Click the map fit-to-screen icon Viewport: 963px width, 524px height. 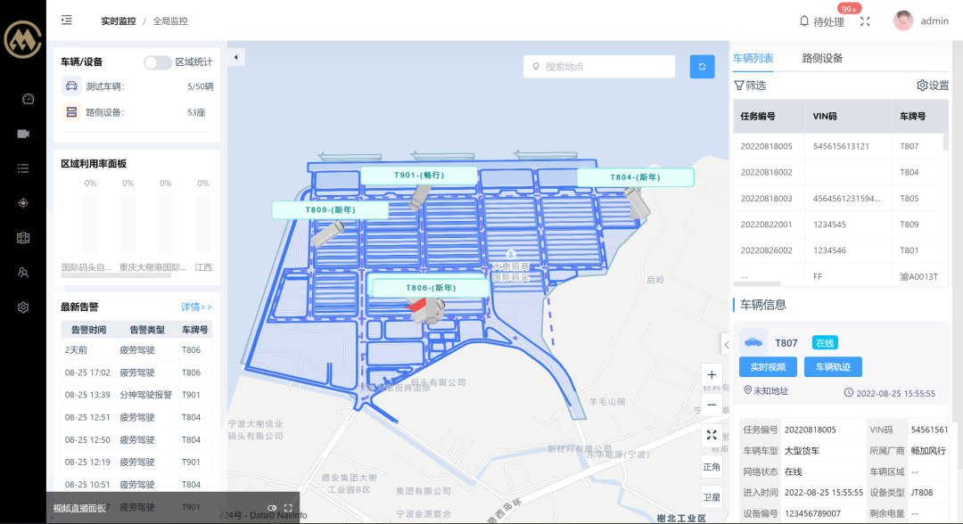712,435
